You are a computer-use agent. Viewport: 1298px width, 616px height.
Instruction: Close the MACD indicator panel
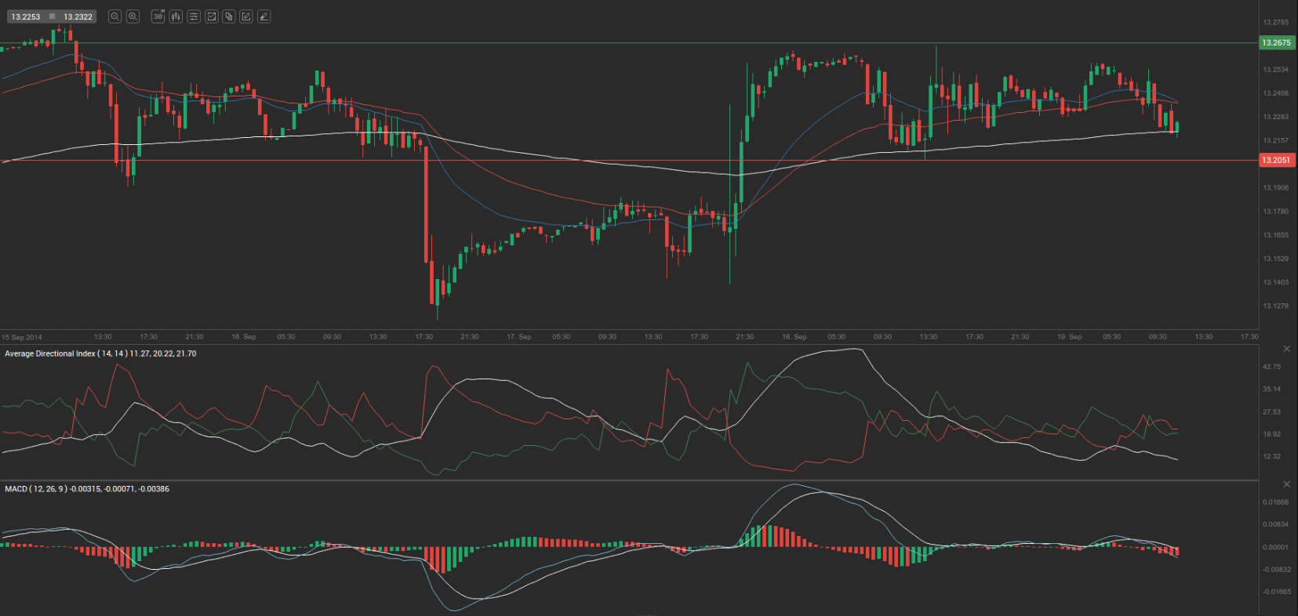tap(1286, 484)
